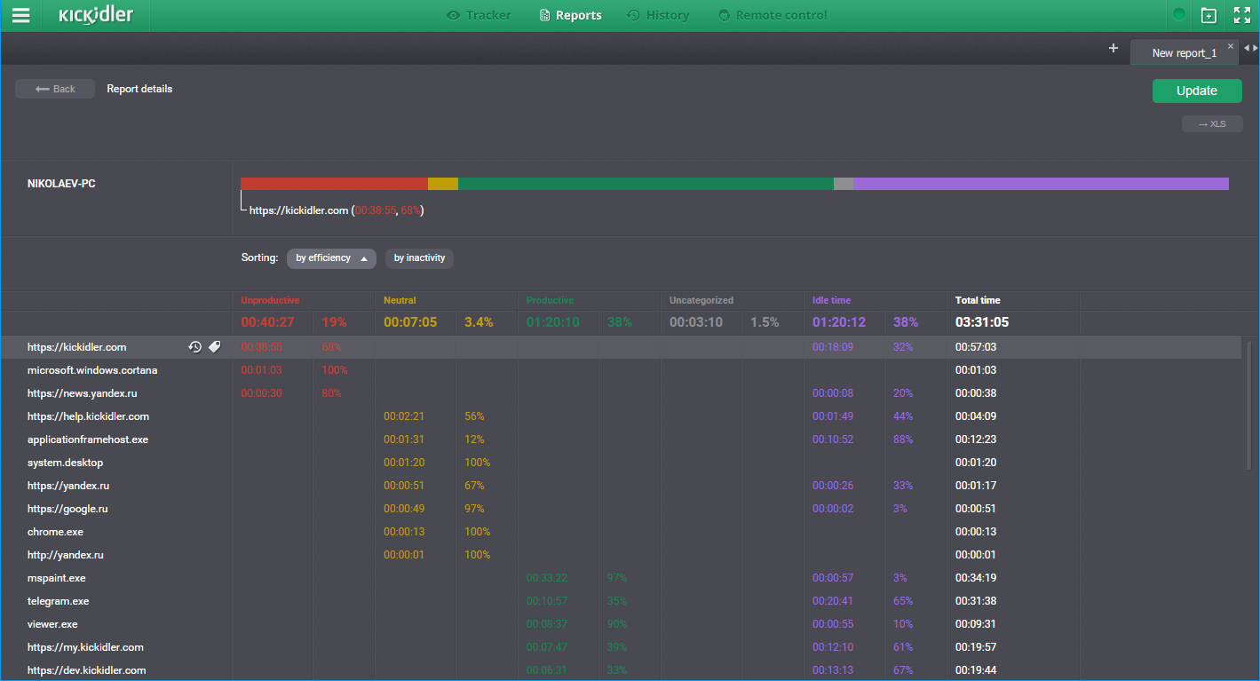Click the Unproductive column header
The height and width of the screenshot is (681, 1260).
(x=270, y=300)
